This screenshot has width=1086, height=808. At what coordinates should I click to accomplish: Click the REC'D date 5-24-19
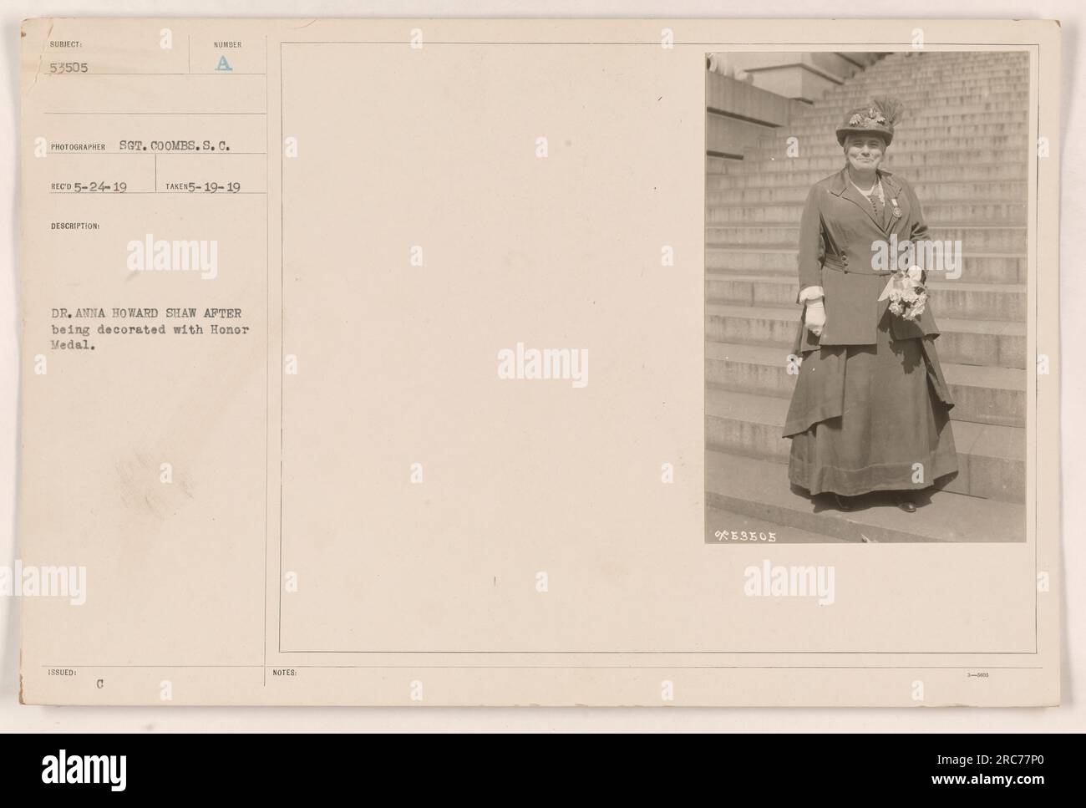click(99, 187)
